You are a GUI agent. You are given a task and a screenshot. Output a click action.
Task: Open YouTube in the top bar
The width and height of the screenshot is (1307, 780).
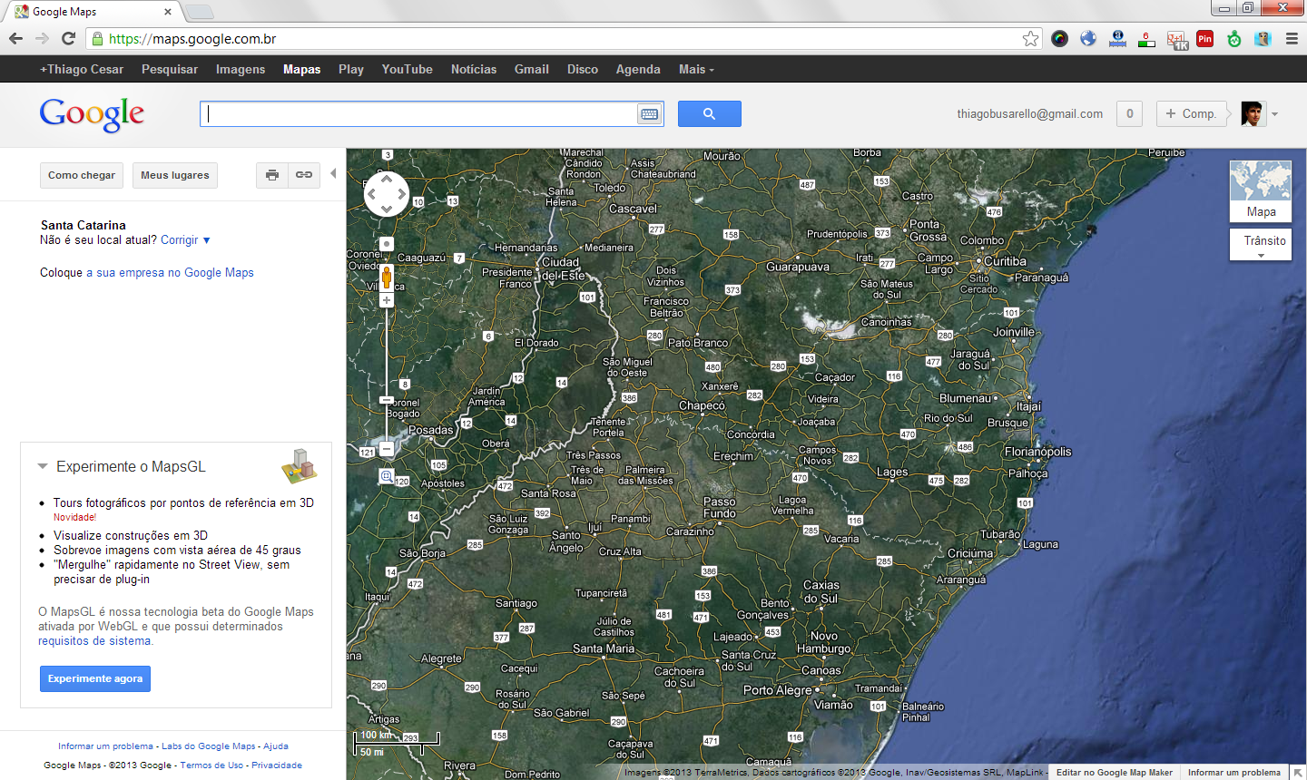[x=407, y=69]
